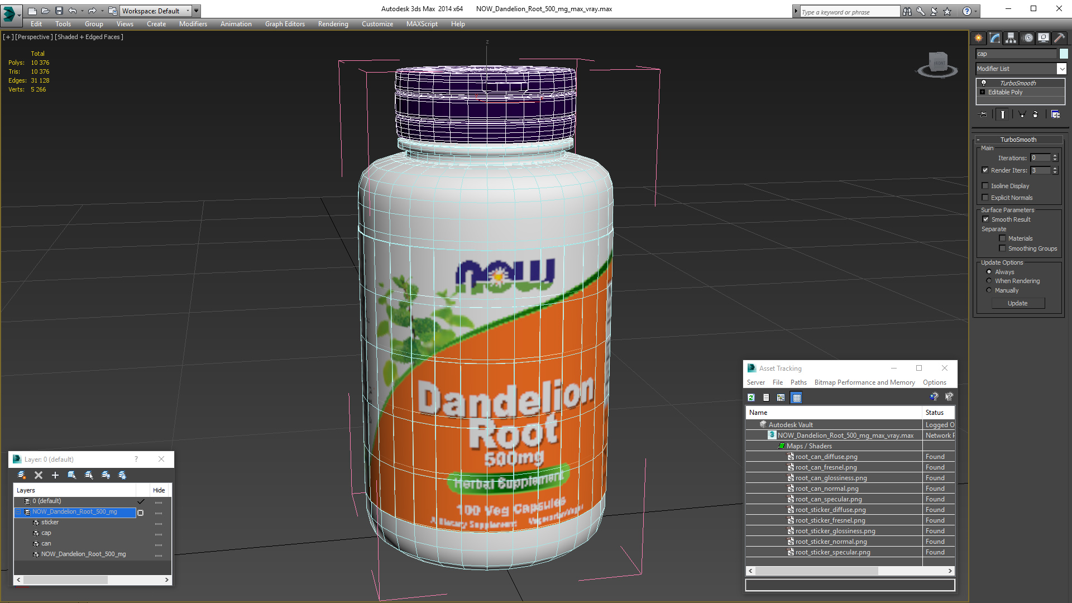The height and width of the screenshot is (603, 1072).
Task: Open the Help icon dropdown arrow
Action: 976,11
